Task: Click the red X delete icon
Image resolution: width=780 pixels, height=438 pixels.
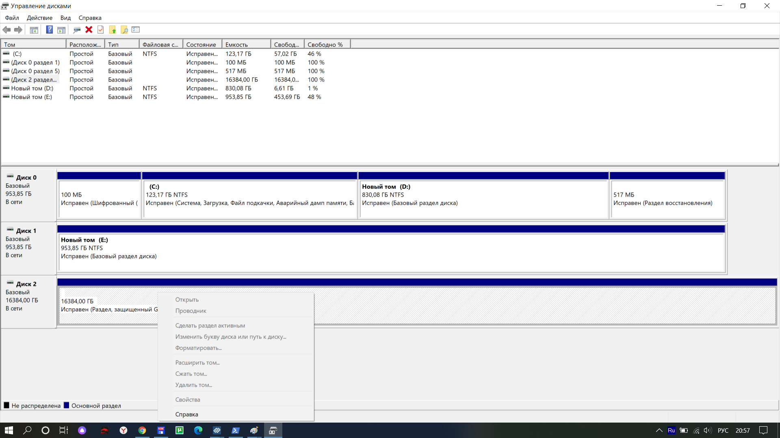Action: [89, 30]
